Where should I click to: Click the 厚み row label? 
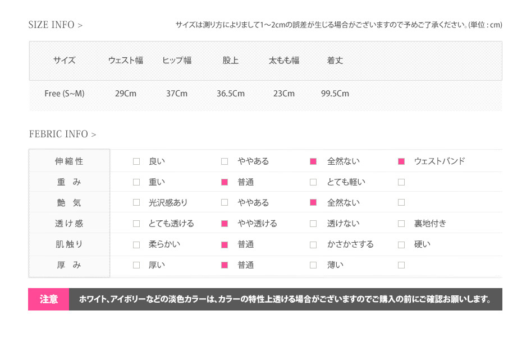tap(69, 265)
